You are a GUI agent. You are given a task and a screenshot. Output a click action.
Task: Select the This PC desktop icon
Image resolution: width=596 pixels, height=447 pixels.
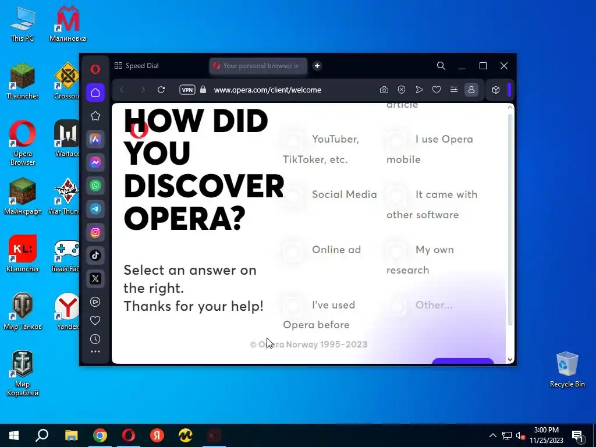click(23, 24)
